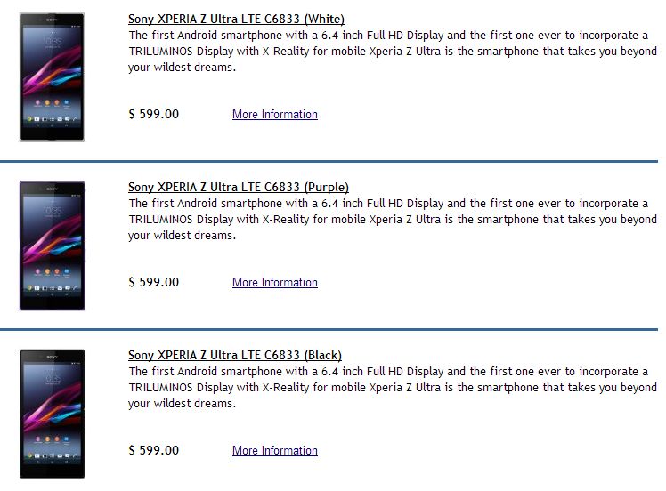Click the $ 599.00 price of Black model
666x491 pixels.
(153, 450)
